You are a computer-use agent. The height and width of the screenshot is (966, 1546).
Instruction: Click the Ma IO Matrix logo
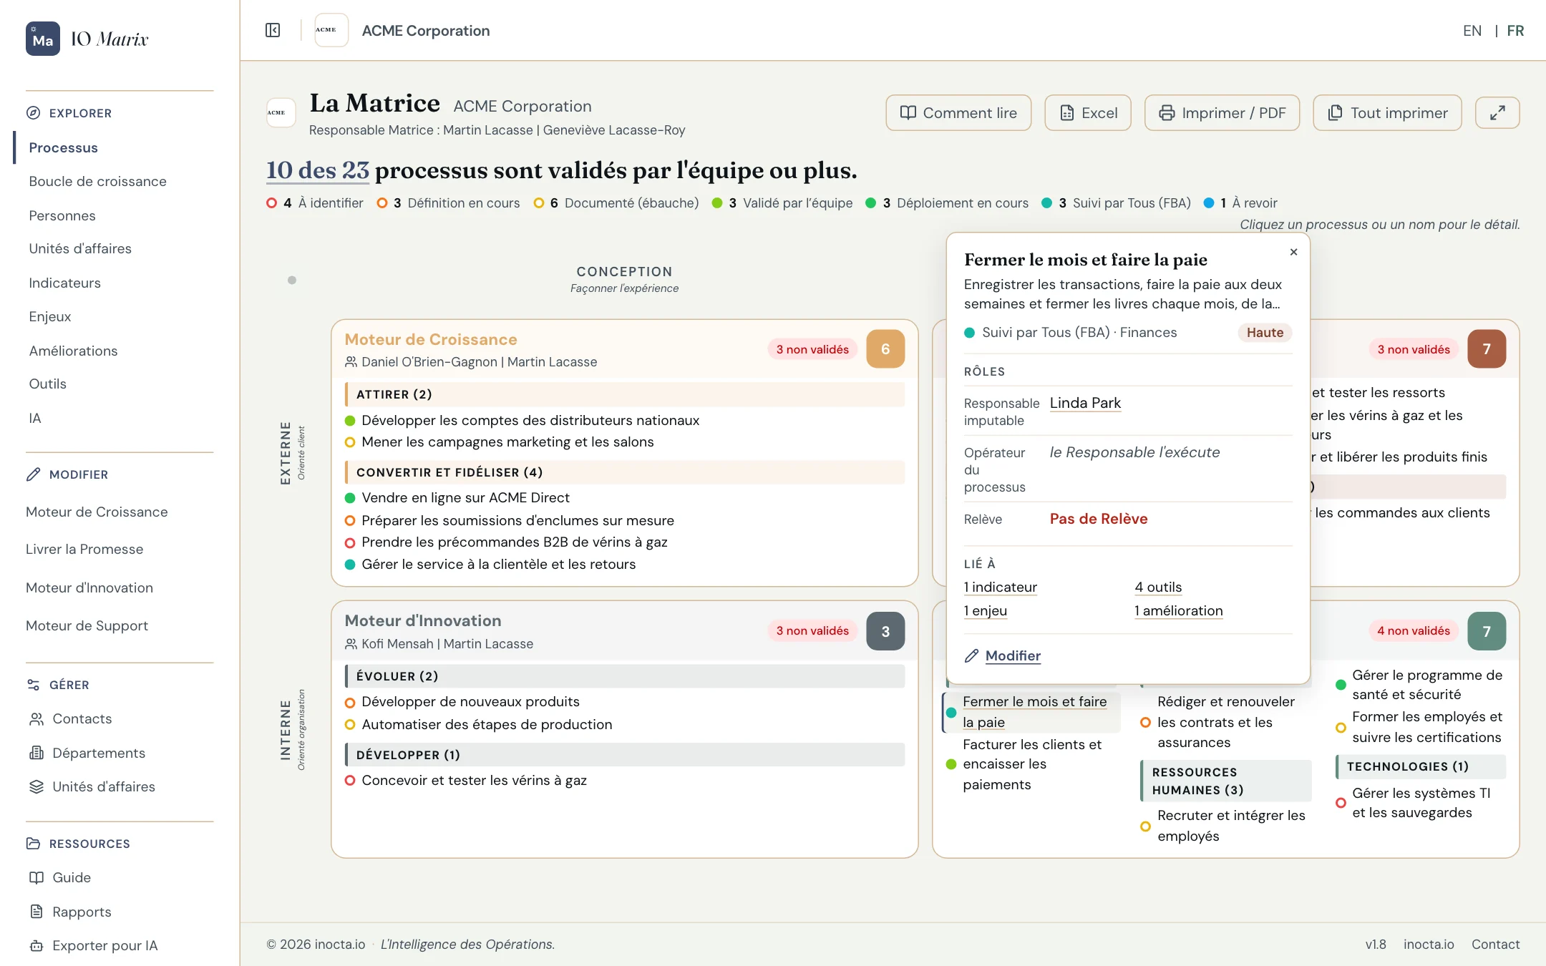tap(87, 39)
